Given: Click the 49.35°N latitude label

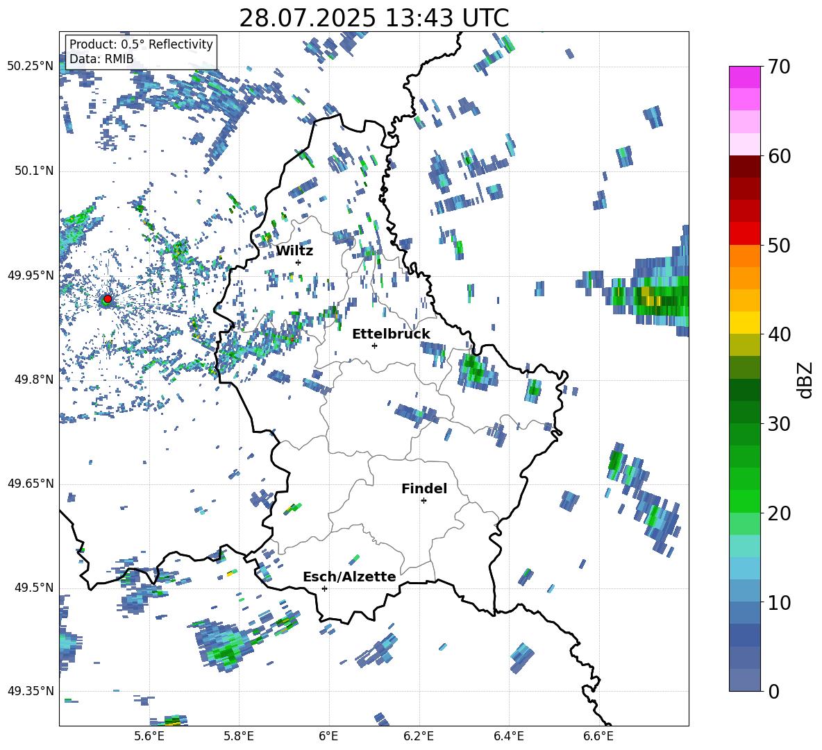Looking at the screenshot, I should 31,691.
